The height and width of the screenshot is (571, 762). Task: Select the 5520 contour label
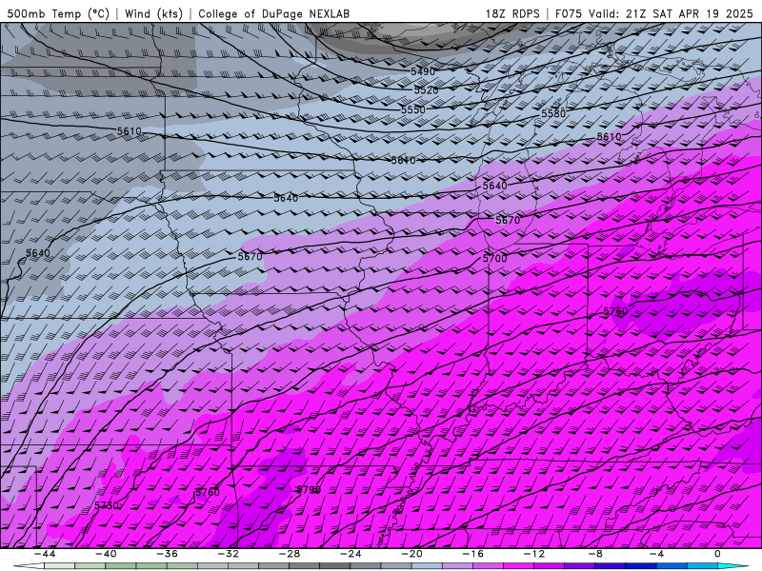point(426,90)
